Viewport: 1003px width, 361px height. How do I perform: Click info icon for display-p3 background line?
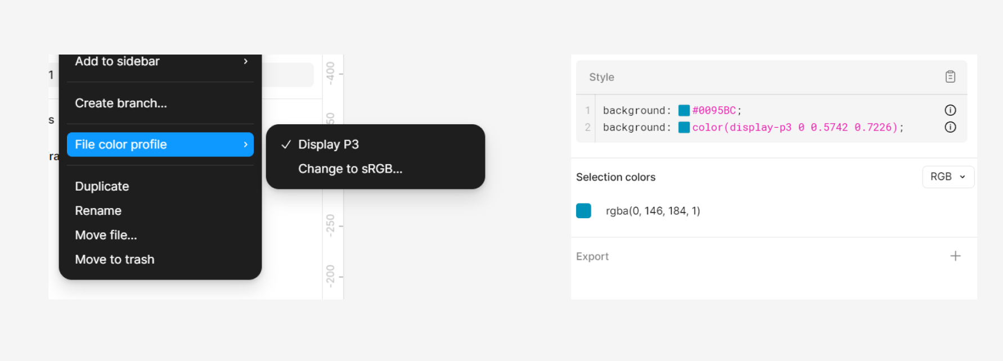950,127
